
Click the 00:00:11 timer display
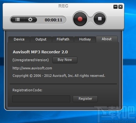coord(54,20)
